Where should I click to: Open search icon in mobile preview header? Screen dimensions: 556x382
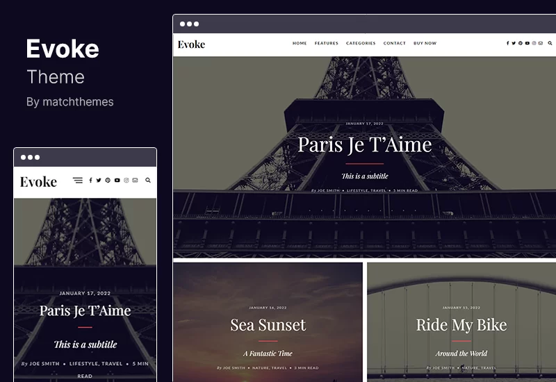tap(148, 181)
